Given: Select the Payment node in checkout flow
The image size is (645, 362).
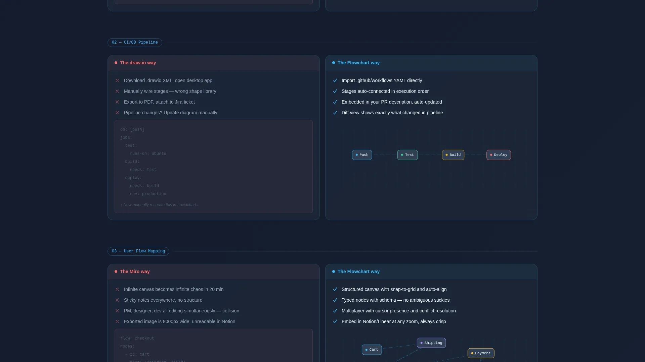Looking at the screenshot, I should point(481,353).
